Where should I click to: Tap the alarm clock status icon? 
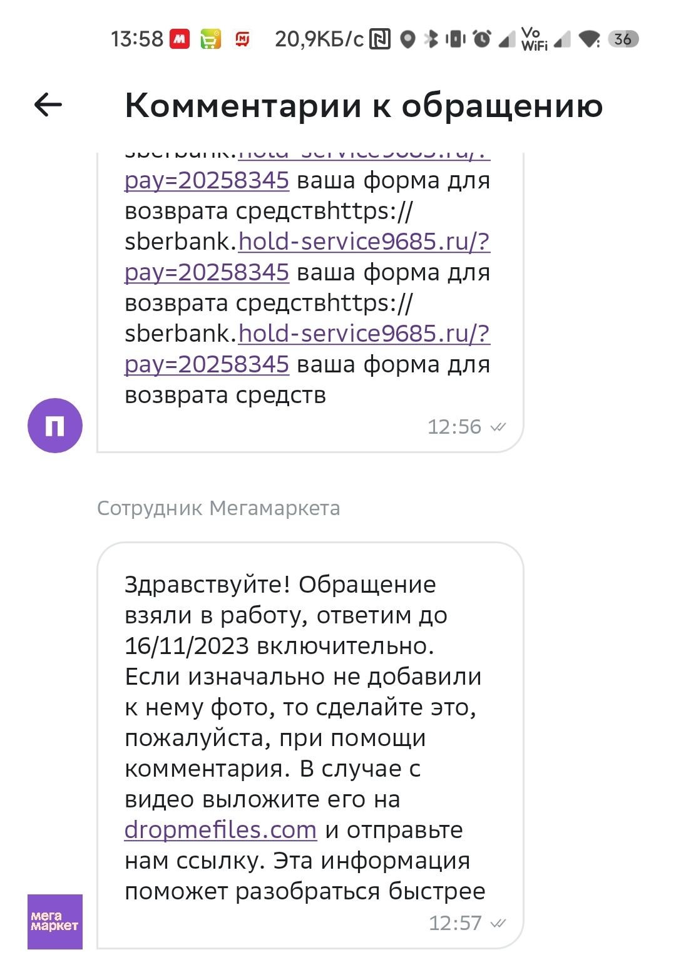(x=482, y=39)
